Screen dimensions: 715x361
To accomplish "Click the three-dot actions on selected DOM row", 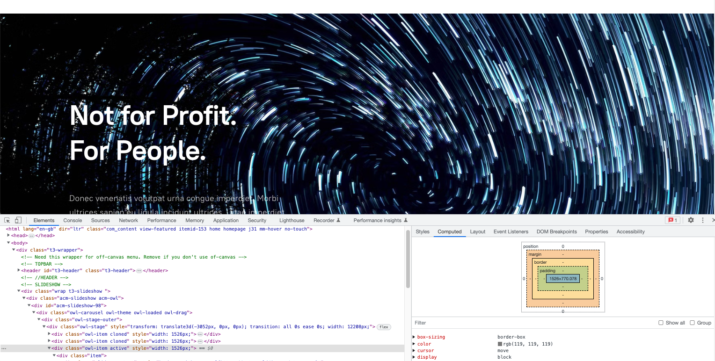I will click(4, 348).
